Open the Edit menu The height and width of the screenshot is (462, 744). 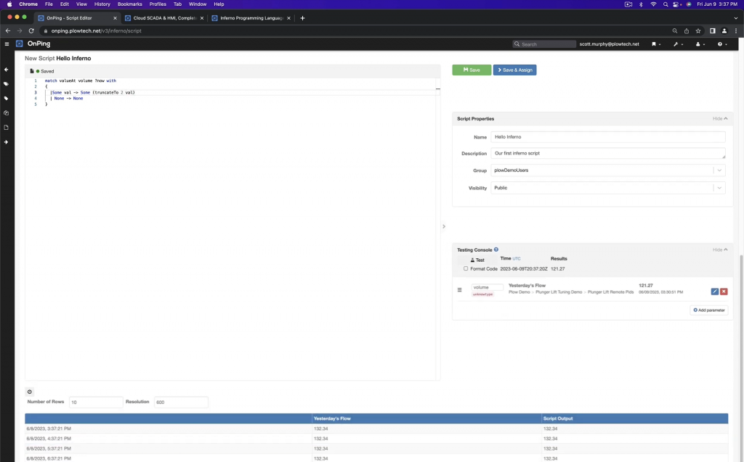click(x=65, y=4)
